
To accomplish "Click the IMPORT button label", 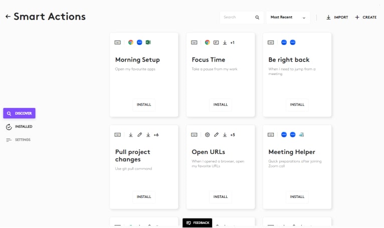I will pos(341,17).
